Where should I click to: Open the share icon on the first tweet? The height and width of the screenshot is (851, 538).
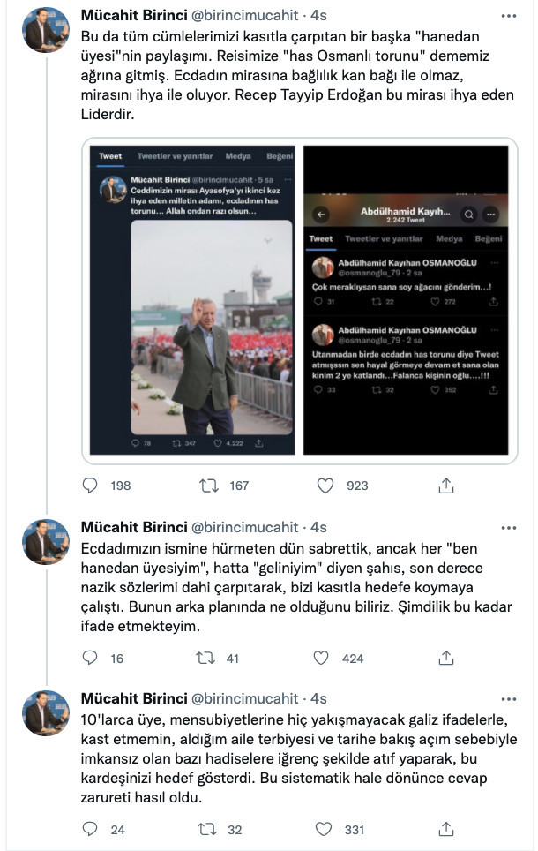coord(445,484)
